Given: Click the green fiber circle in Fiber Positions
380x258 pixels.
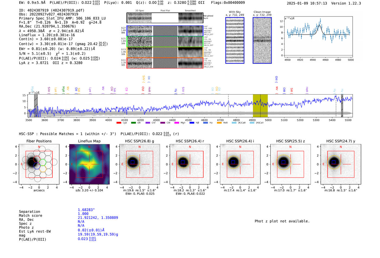Looking at the screenshot, I should click(x=43, y=162).
